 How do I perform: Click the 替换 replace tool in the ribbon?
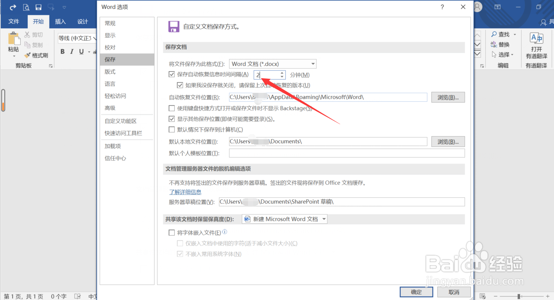coord(500,45)
